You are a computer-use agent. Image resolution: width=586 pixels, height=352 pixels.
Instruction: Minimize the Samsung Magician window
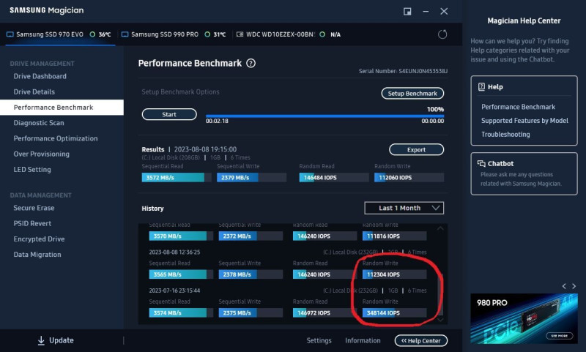426,11
